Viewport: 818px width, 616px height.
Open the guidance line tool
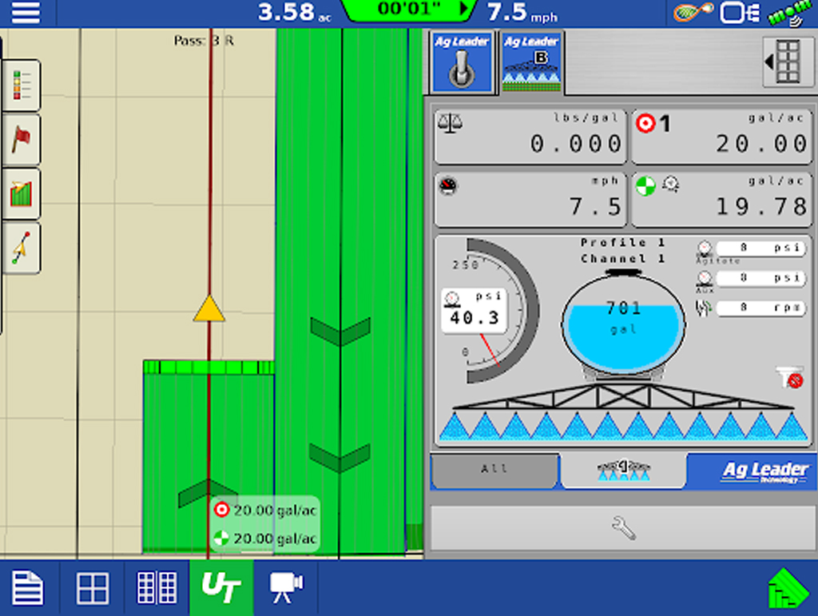pos(21,248)
